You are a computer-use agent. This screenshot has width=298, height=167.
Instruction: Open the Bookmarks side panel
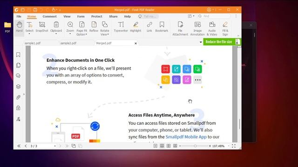18,55
